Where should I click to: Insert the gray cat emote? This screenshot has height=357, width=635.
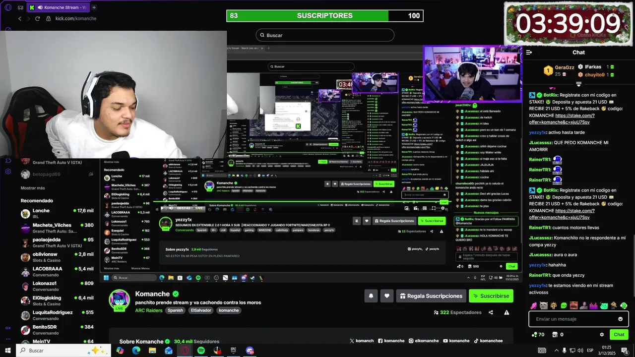pos(544,305)
